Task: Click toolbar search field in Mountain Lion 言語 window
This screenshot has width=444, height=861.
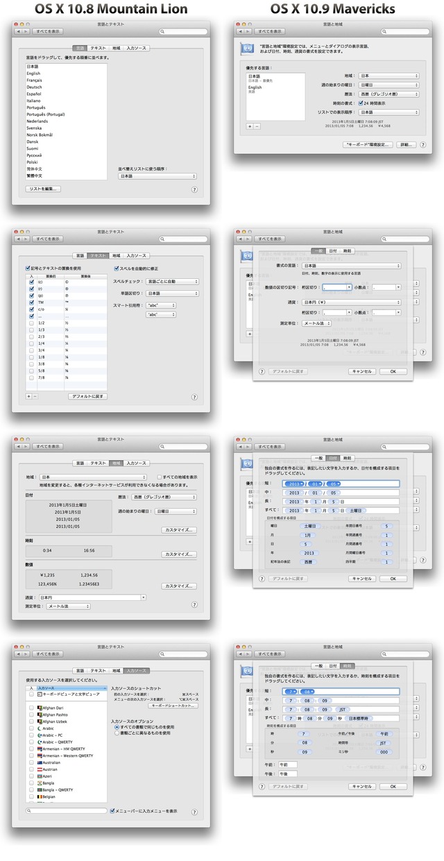Action: pyautogui.click(x=182, y=31)
